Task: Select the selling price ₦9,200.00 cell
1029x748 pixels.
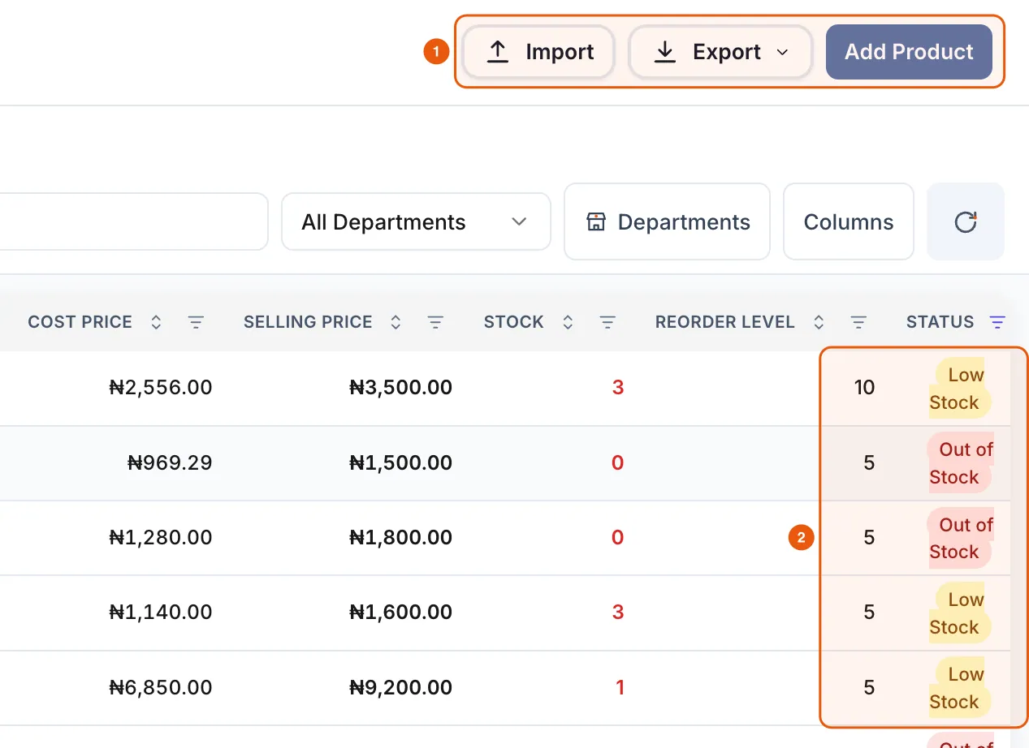Action: tap(400, 688)
